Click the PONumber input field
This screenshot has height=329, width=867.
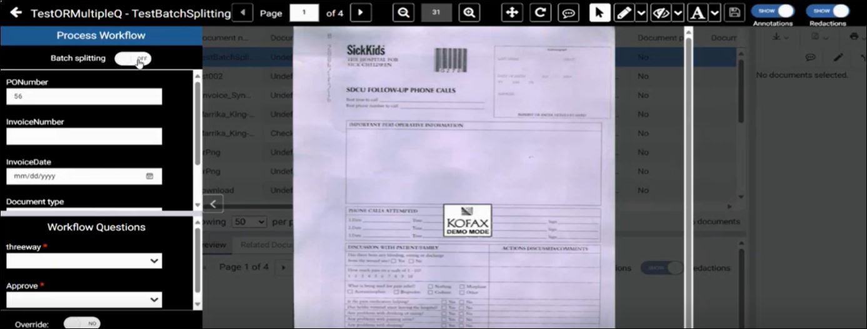click(84, 96)
